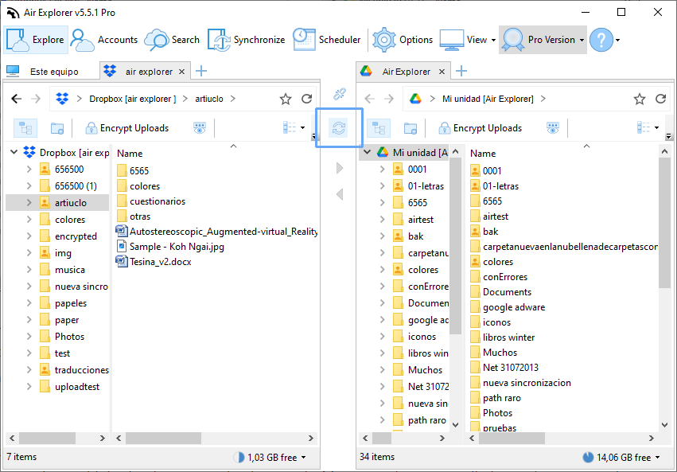Expand the airtest folder in Drive tree
Viewport: 677px width, 472px height.
coord(382,220)
